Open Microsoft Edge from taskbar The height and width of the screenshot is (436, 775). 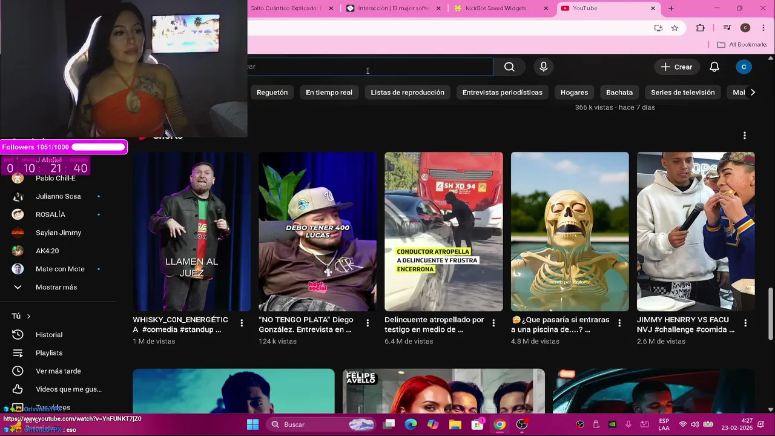[411, 424]
